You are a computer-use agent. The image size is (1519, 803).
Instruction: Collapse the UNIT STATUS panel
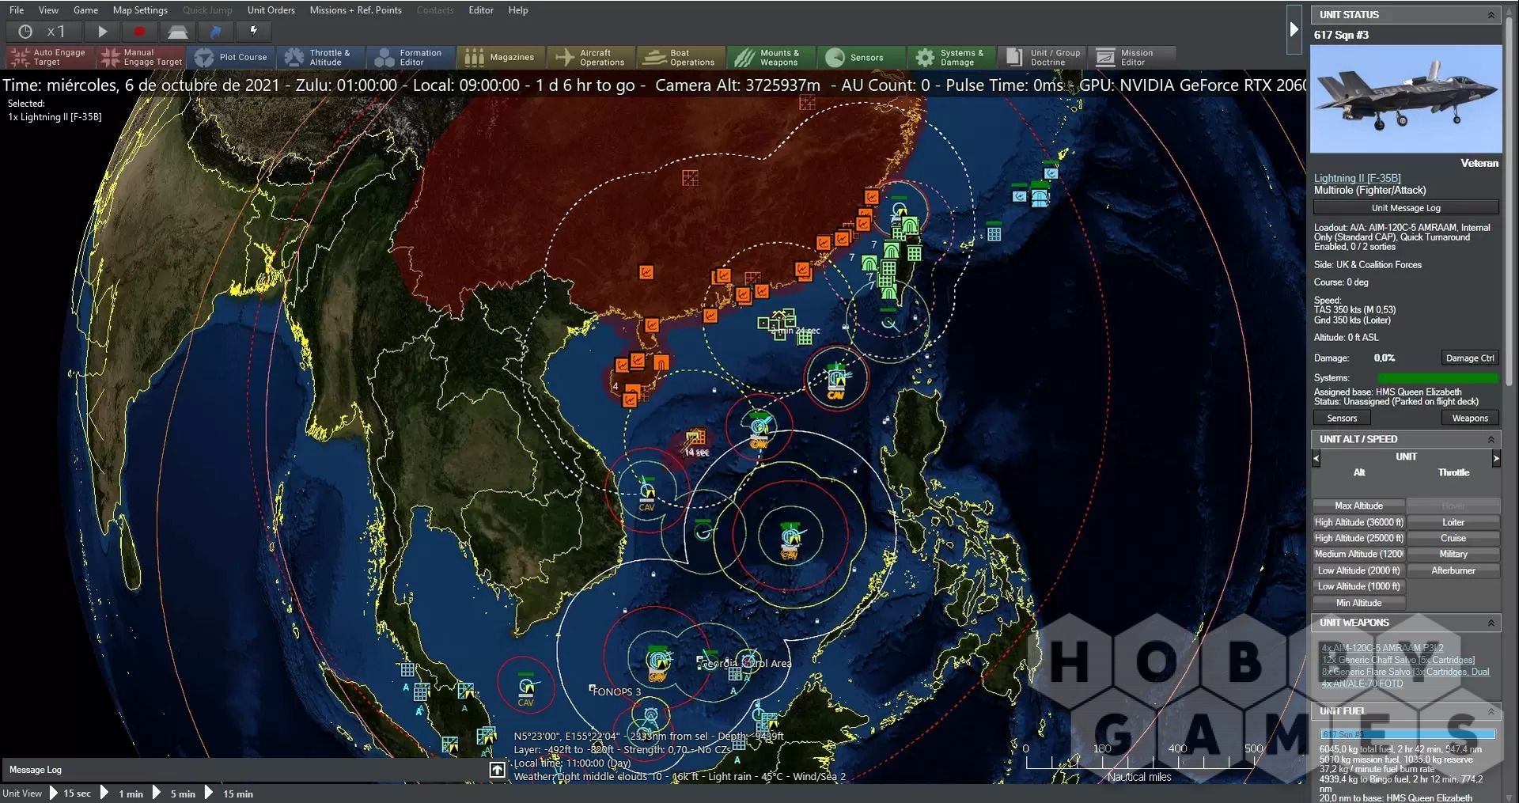click(x=1491, y=15)
